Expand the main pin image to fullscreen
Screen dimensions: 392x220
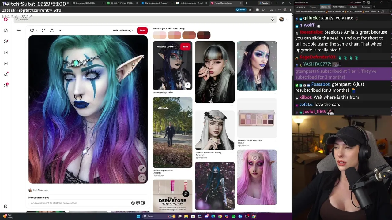click(x=142, y=169)
